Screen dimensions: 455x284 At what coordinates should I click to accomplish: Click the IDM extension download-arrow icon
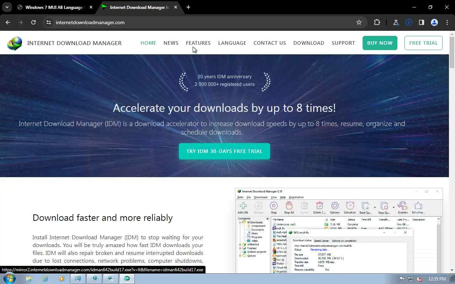point(409,22)
